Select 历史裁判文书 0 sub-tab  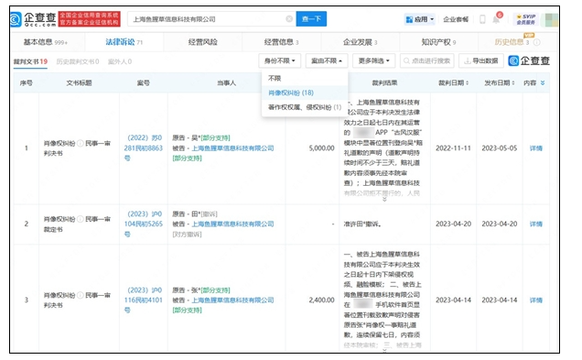point(78,61)
